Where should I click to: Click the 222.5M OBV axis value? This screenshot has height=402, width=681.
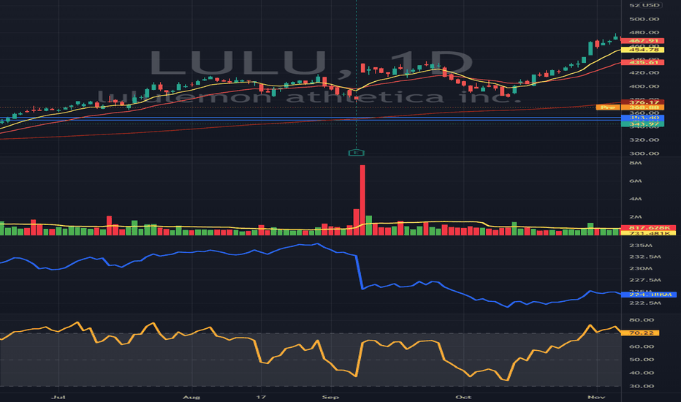pos(645,303)
